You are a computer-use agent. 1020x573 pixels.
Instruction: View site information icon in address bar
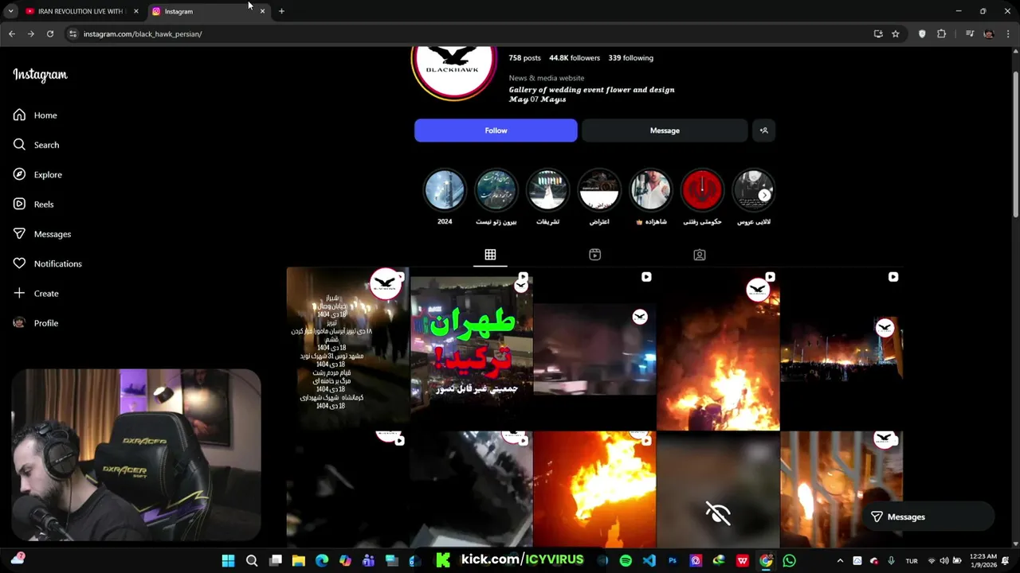73,34
